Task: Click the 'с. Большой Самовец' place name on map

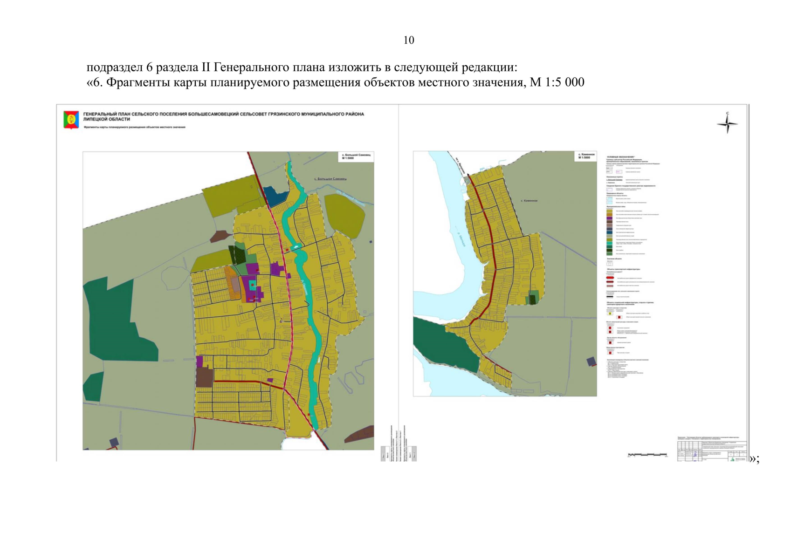Action: click(x=330, y=179)
